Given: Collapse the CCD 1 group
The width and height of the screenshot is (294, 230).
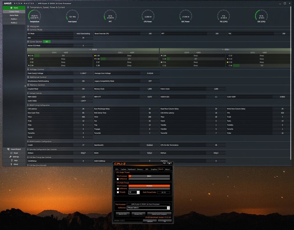Looking at the screenshot, I should pos(223,50).
